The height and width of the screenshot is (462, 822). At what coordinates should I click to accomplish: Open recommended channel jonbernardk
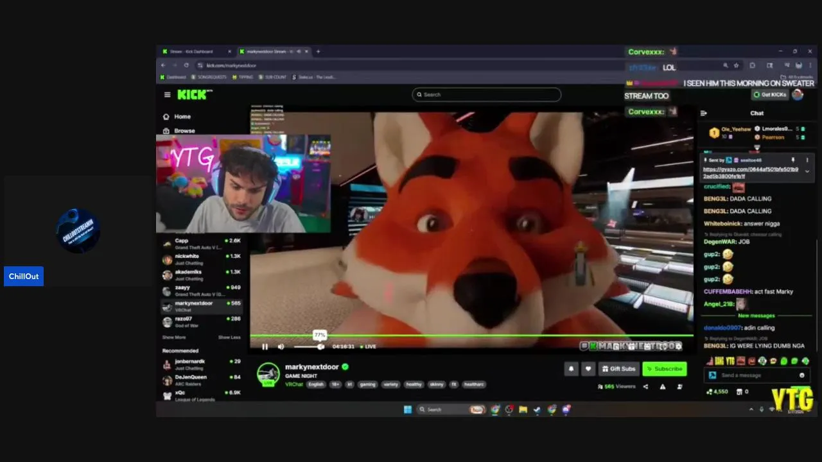202,364
